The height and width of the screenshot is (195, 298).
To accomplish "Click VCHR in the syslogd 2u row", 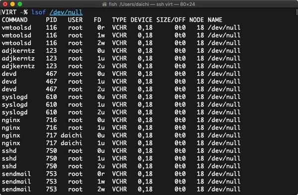I will (x=119, y=112).
